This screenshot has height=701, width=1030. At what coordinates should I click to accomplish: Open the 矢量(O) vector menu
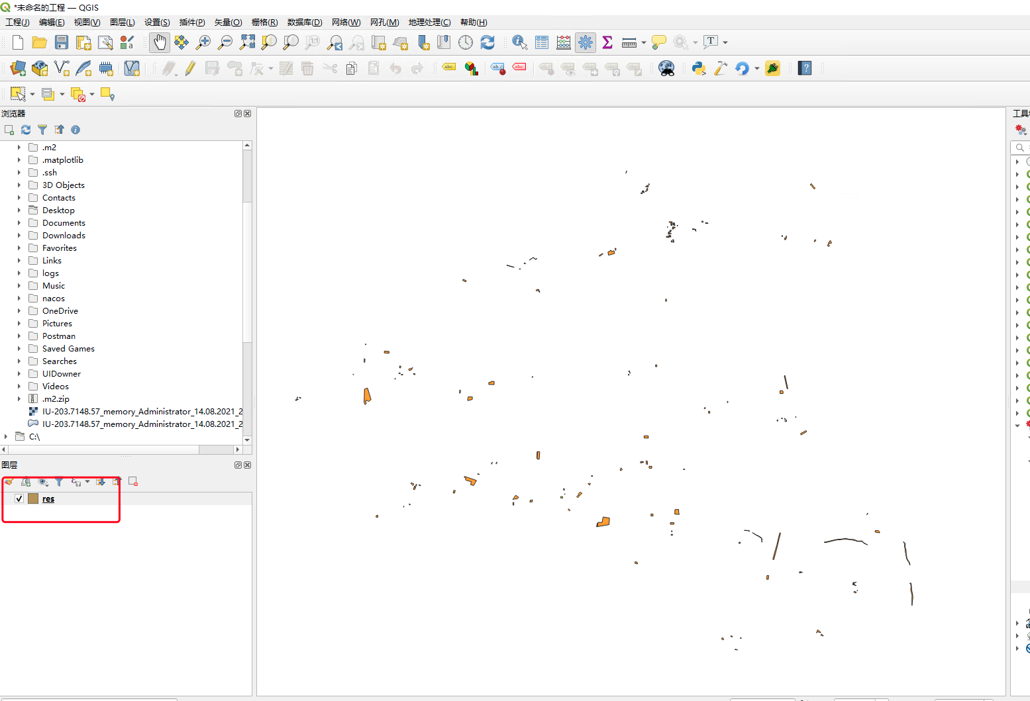click(x=228, y=23)
